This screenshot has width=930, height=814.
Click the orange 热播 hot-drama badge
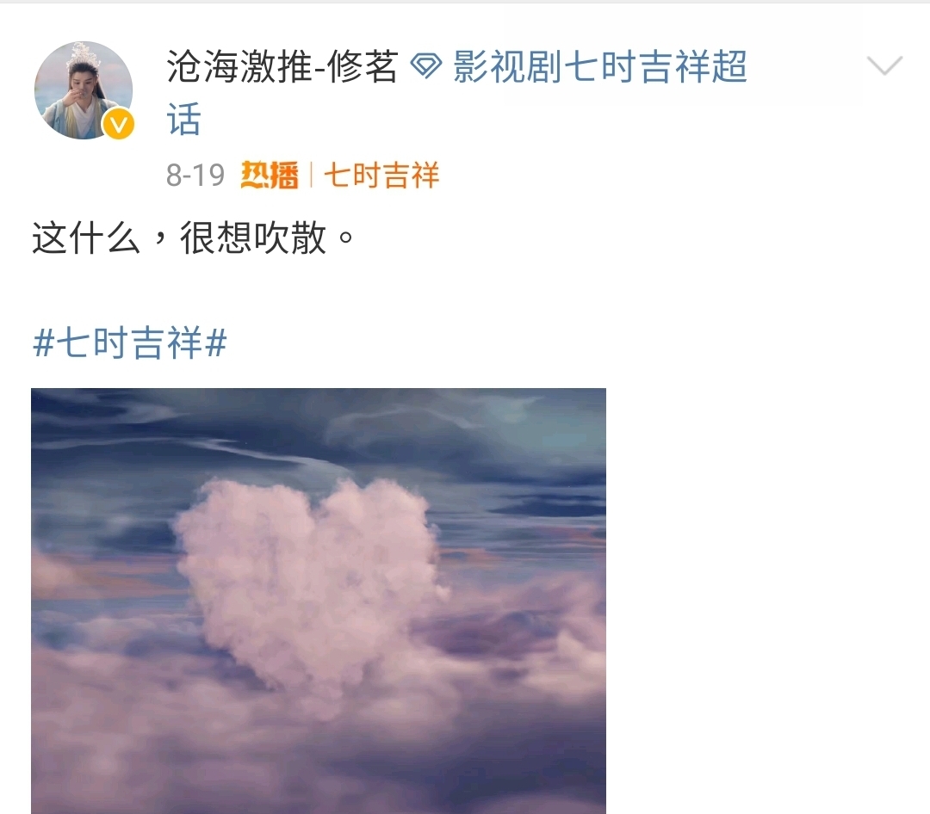270,175
